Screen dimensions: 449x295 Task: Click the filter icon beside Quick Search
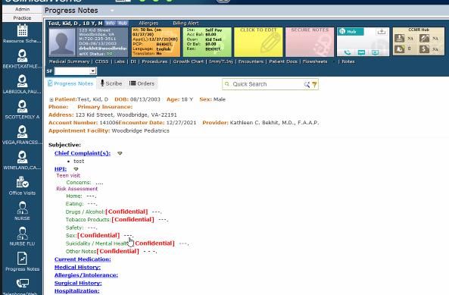click(315, 84)
